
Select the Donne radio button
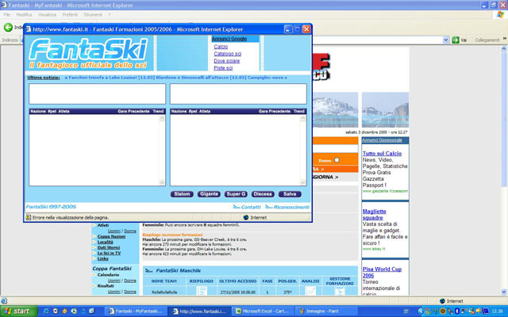point(337,160)
